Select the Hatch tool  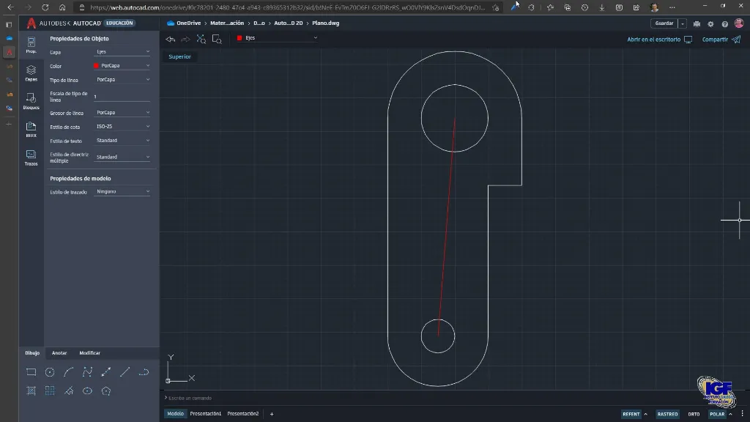(x=31, y=391)
